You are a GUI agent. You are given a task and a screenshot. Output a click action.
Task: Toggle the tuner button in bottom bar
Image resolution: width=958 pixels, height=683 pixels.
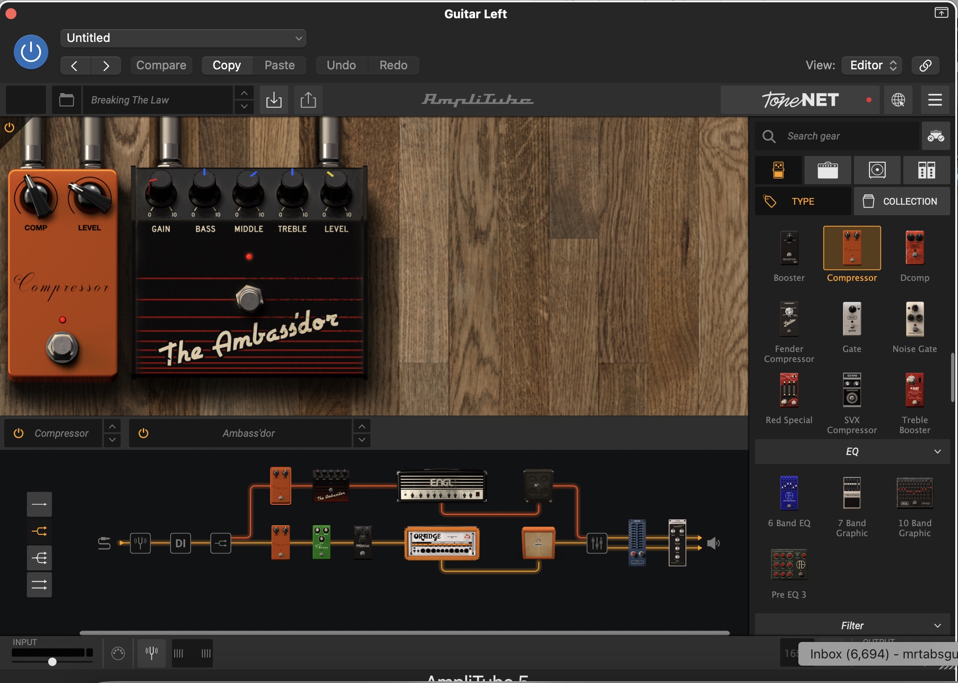(x=151, y=653)
